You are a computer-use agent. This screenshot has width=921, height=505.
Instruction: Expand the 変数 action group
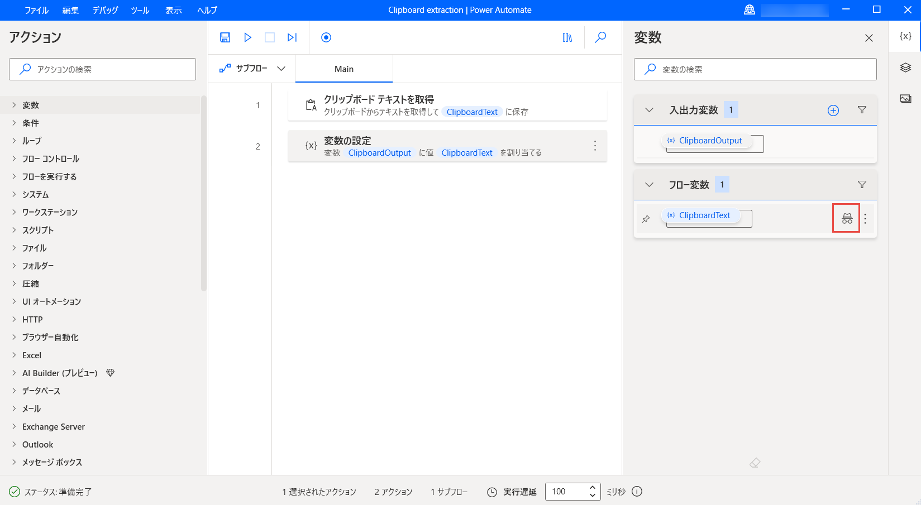(14, 105)
